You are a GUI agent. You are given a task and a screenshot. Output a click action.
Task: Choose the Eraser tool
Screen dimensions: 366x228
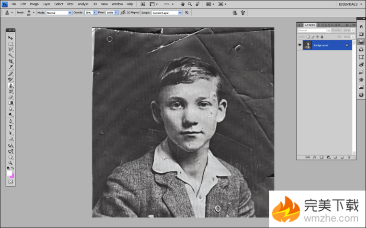pos(11,97)
